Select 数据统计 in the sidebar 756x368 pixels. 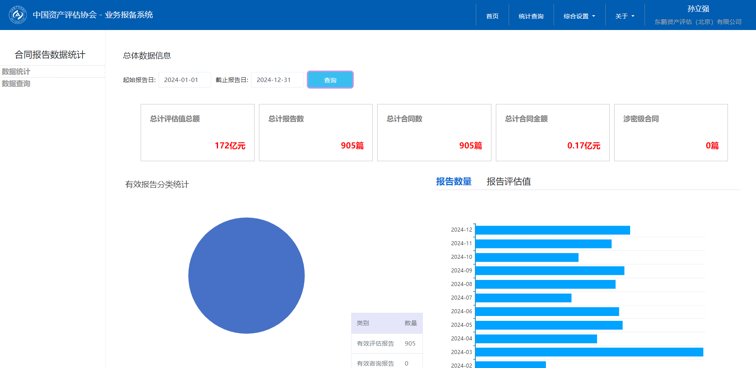16,72
